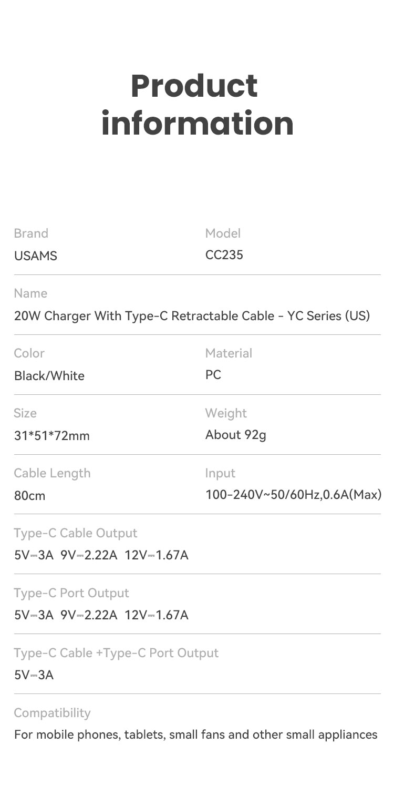The height and width of the screenshot is (796, 394).
Task: Select the 100-240V input specification
Action: coord(294,495)
